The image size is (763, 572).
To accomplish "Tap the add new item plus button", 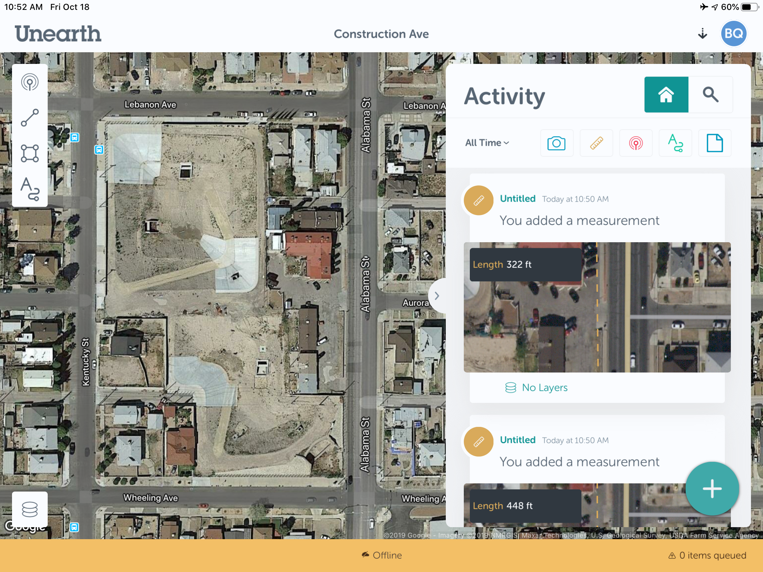I will 712,489.
